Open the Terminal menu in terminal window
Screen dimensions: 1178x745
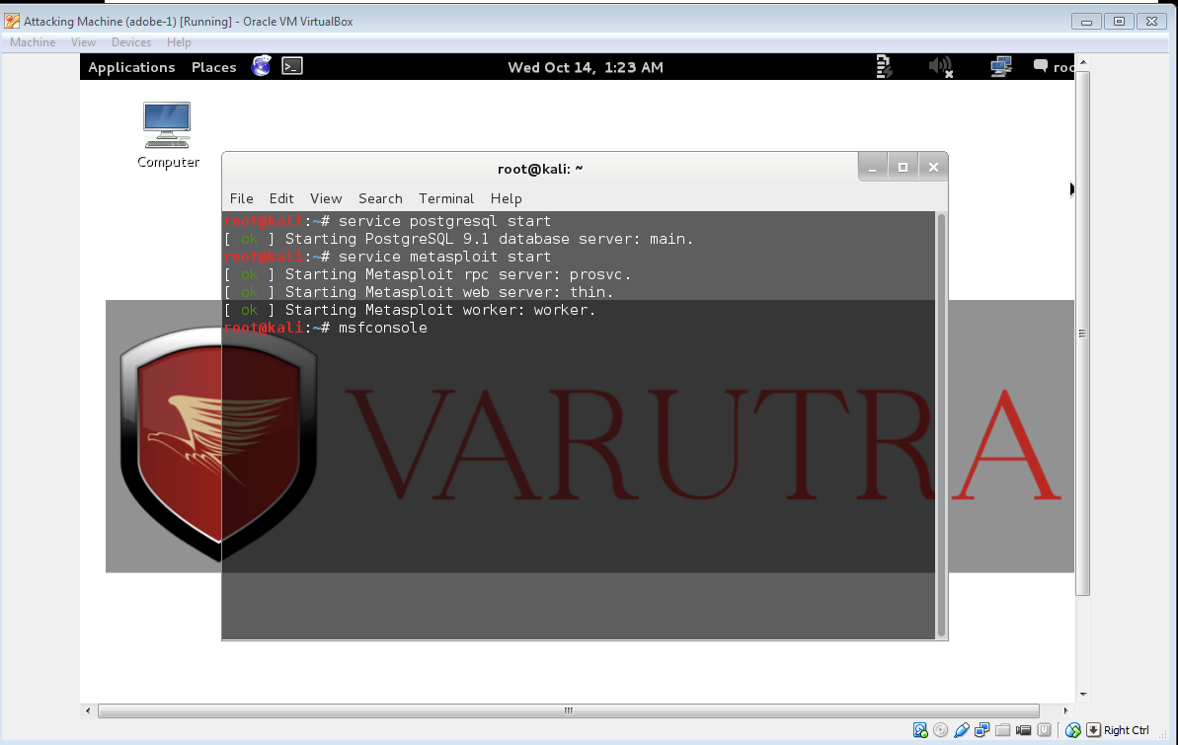(x=446, y=198)
